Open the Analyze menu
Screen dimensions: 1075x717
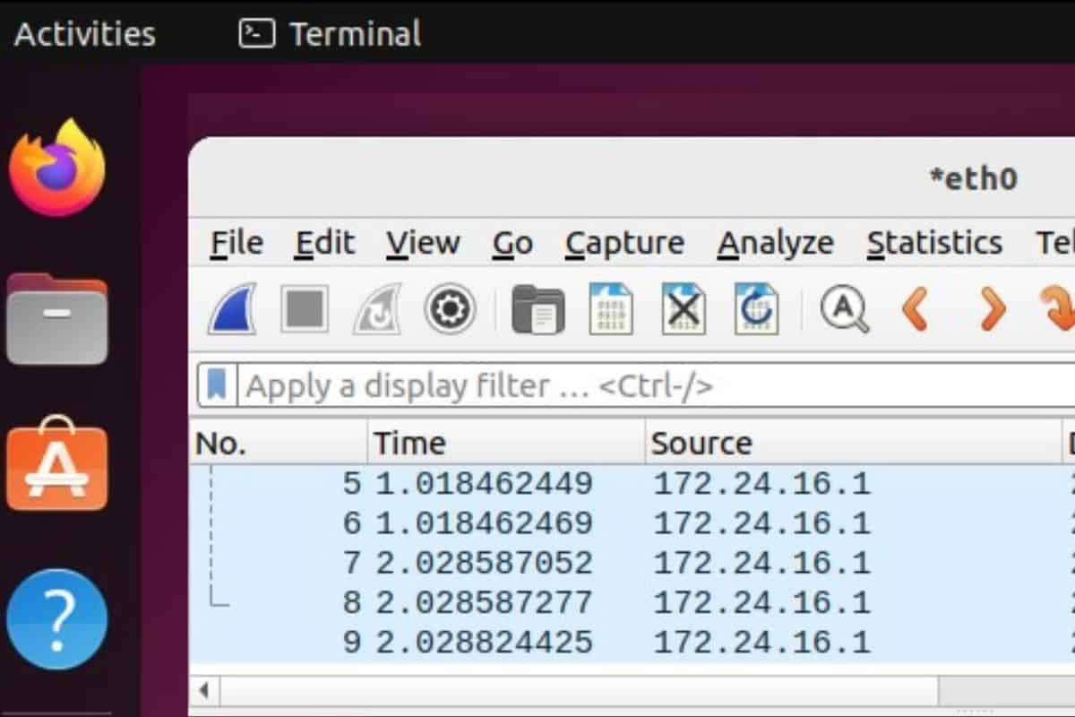pyautogui.click(x=774, y=242)
